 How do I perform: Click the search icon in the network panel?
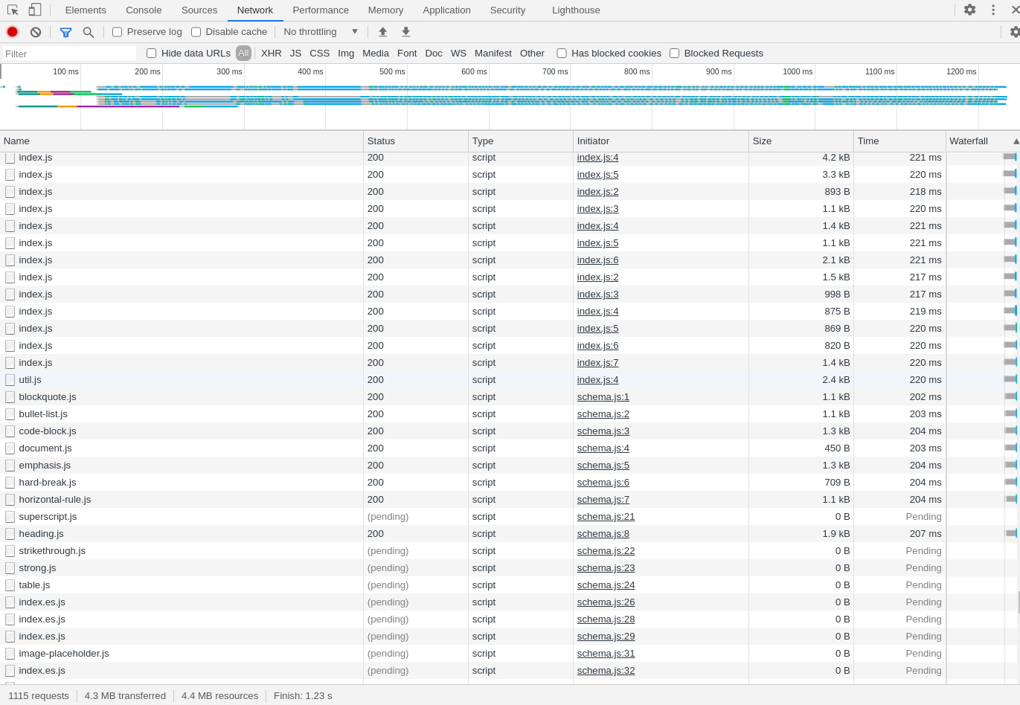[89, 31]
